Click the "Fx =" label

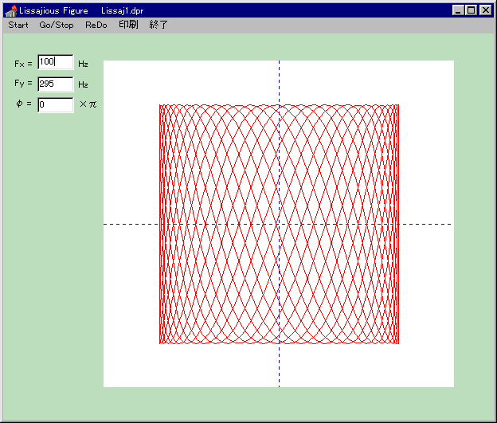[24, 63]
